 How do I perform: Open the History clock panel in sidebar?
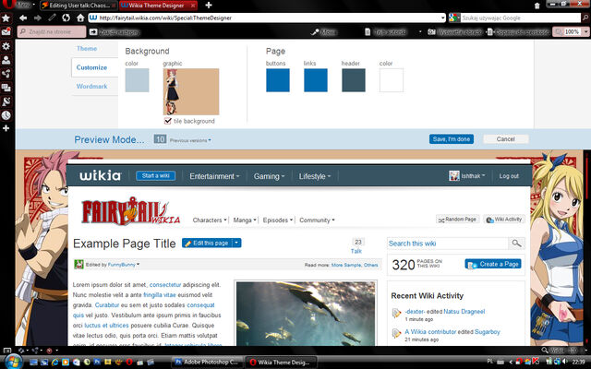[x=6, y=115]
